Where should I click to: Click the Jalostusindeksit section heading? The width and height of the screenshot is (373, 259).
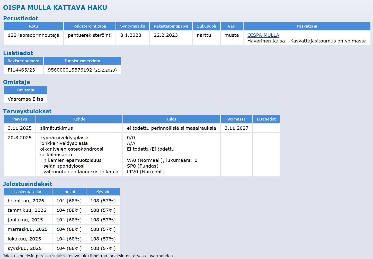[28, 184]
